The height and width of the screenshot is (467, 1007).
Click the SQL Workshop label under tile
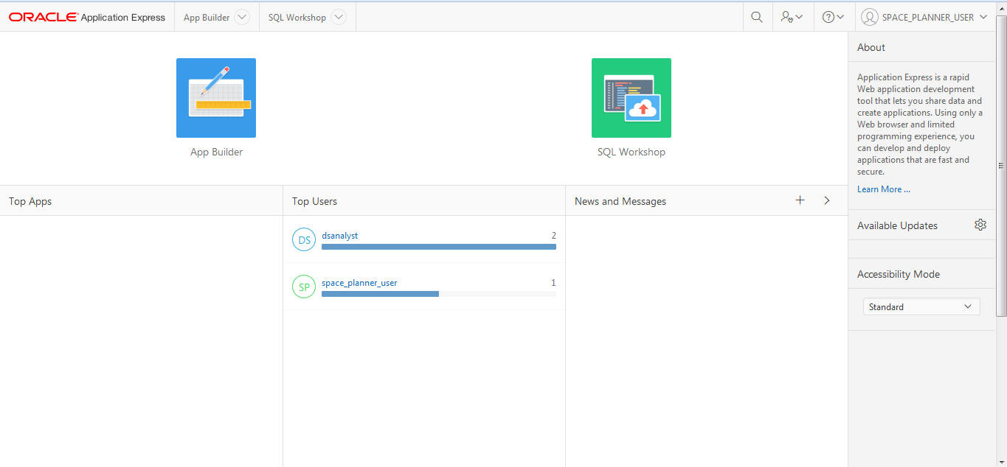pyautogui.click(x=631, y=152)
